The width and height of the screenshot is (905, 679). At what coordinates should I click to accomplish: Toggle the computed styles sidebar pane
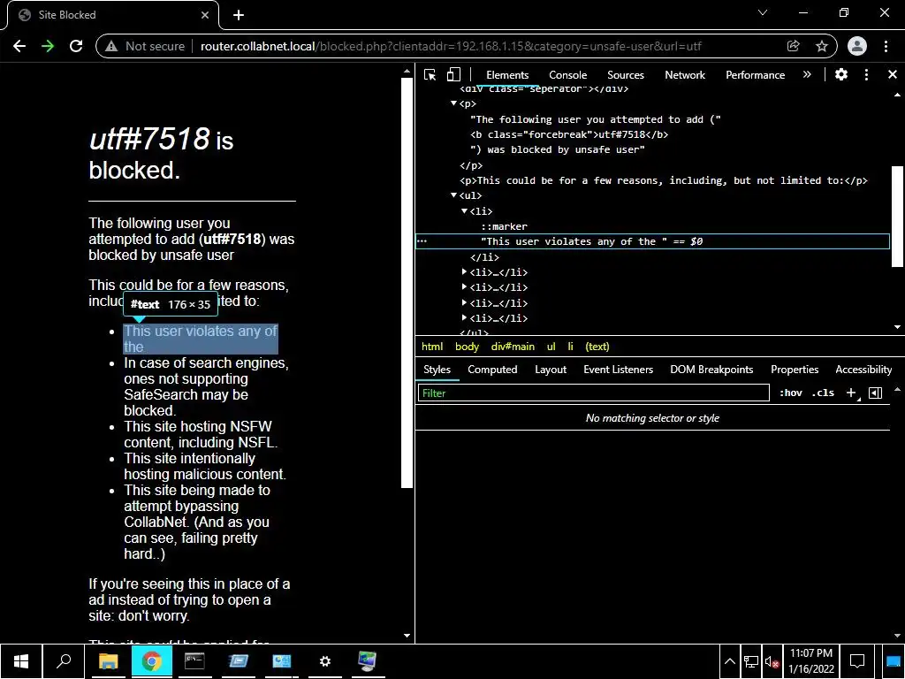[876, 393]
